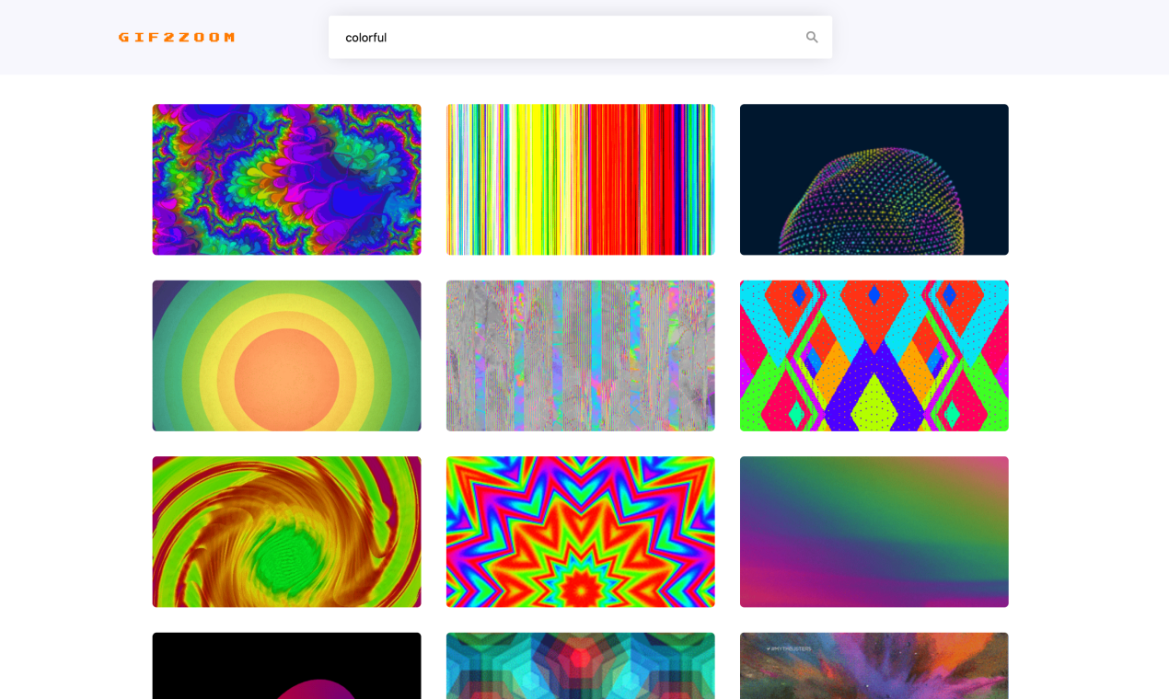Open the smooth rainbow gradient GIF
The image size is (1169, 699).
[x=874, y=531]
